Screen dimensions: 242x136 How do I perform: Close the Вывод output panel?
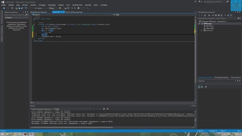pyautogui.click(x=195, y=106)
